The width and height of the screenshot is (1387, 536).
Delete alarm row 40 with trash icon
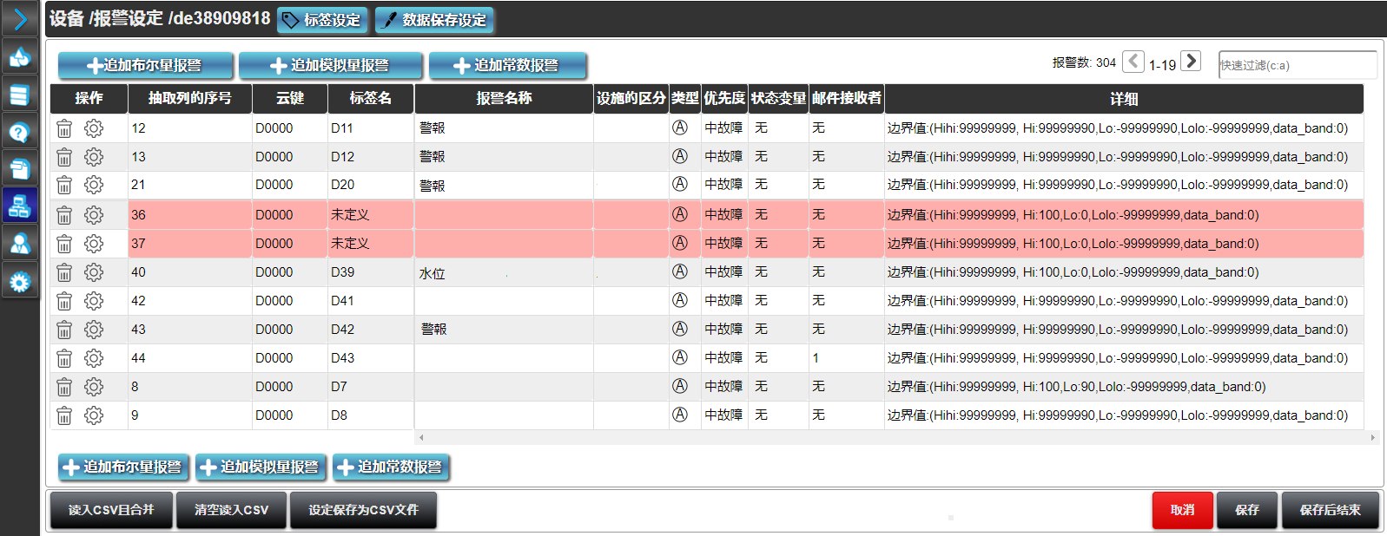tap(64, 272)
